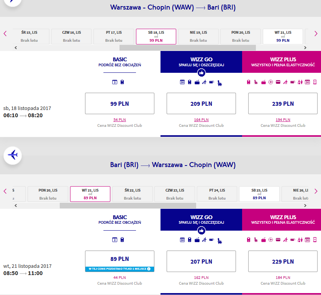
Task: Click the priority boarding walker icon under outbound WIZZ GO
Action: click(x=204, y=82)
